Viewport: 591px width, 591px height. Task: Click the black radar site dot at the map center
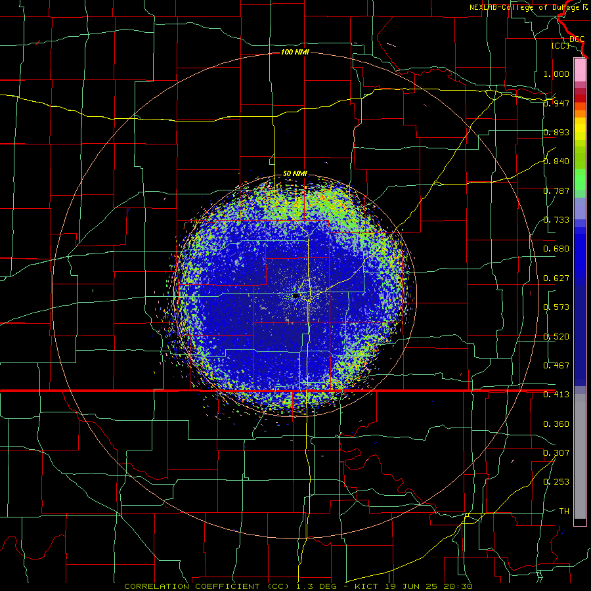click(x=295, y=296)
